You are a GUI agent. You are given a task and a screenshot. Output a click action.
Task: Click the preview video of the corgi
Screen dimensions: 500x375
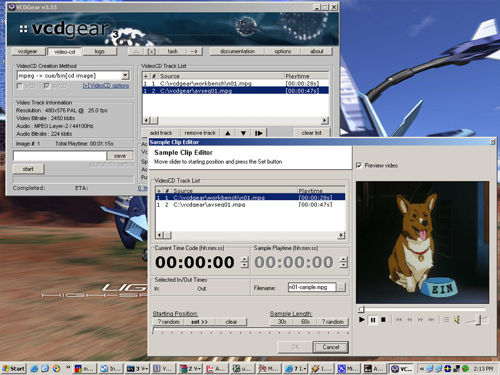click(422, 242)
